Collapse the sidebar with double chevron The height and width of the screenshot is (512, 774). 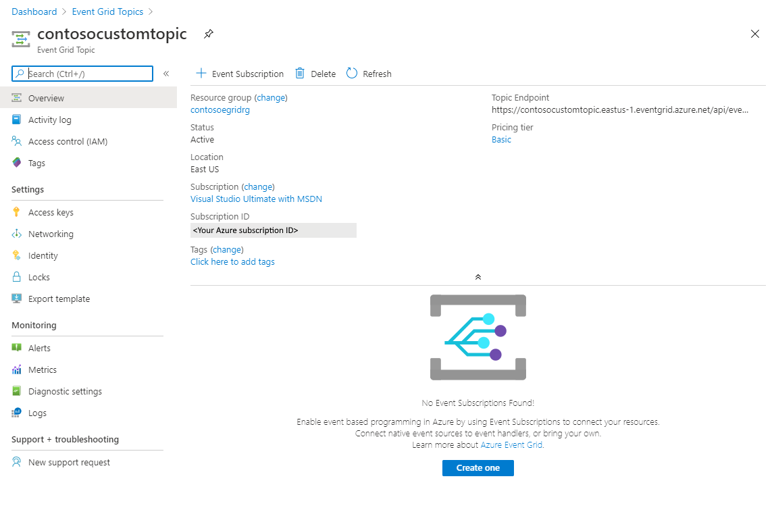pos(166,74)
